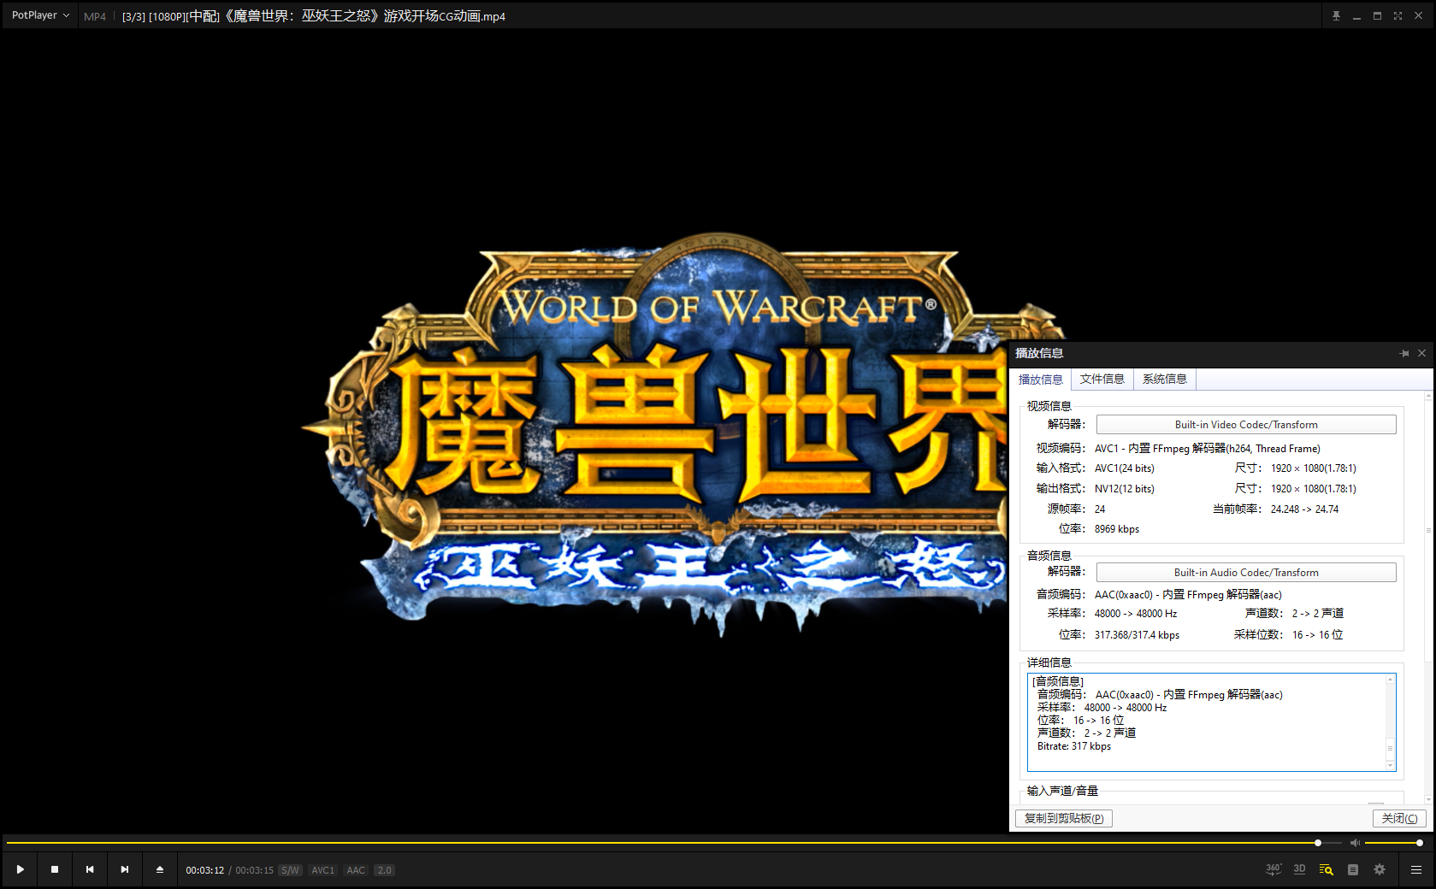The height and width of the screenshot is (889, 1436).
Task: Switch to the 文件信息 tab
Action: point(1102,379)
